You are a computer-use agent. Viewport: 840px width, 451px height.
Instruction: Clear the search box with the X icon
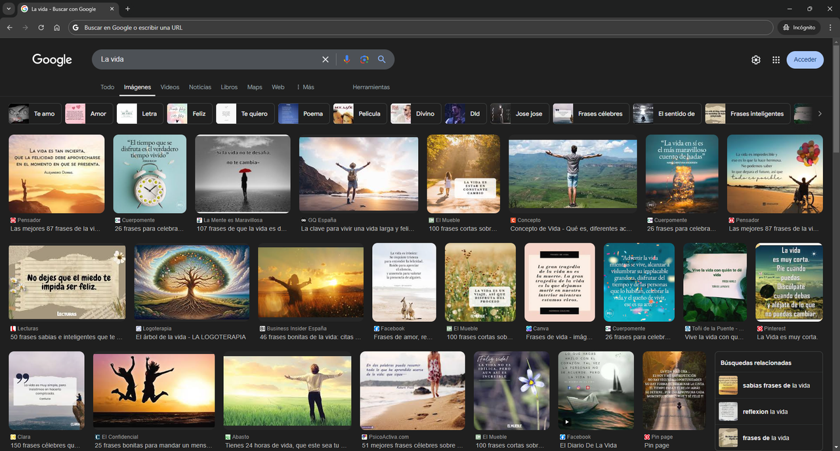[x=325, y=60]
